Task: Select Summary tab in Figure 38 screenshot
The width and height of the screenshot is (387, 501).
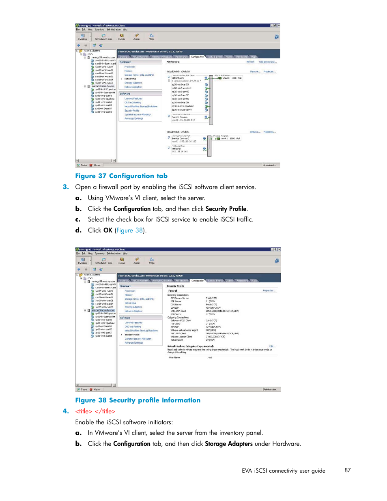Action: click(x=124, y=281)
